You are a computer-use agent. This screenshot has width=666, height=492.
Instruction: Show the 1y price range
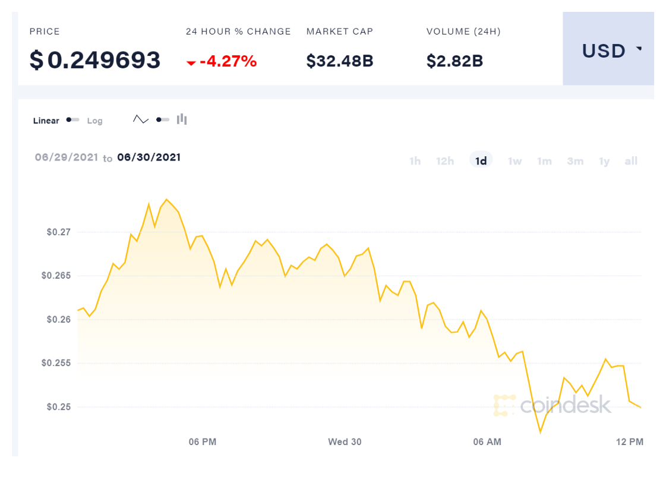[x=604, y=161]
